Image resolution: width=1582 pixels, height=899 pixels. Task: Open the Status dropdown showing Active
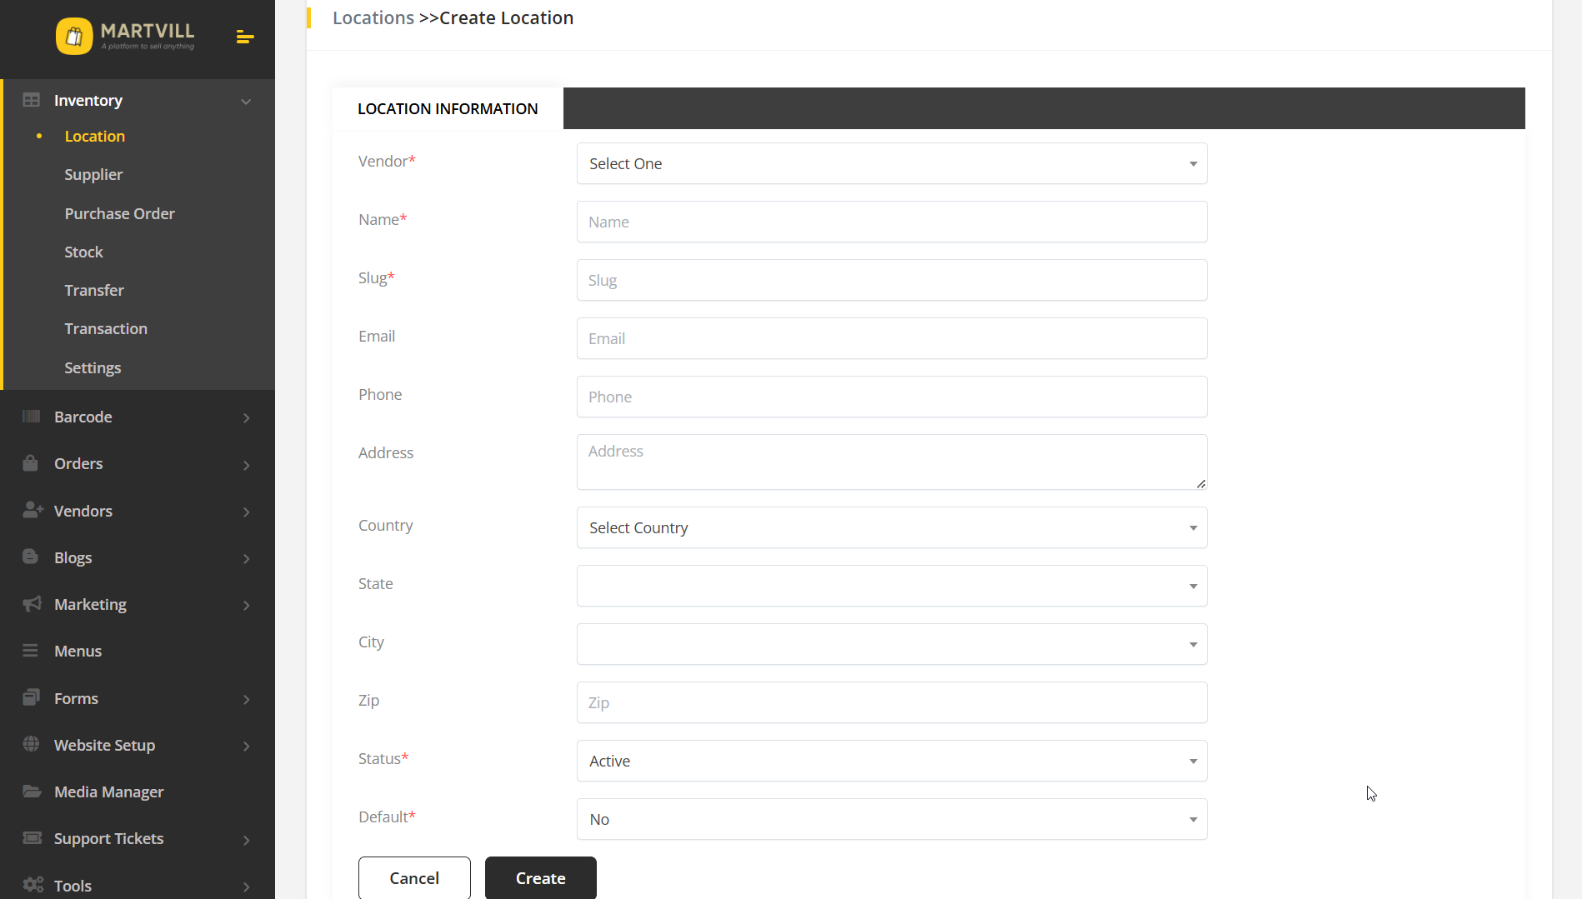click(x=891, y=760)
